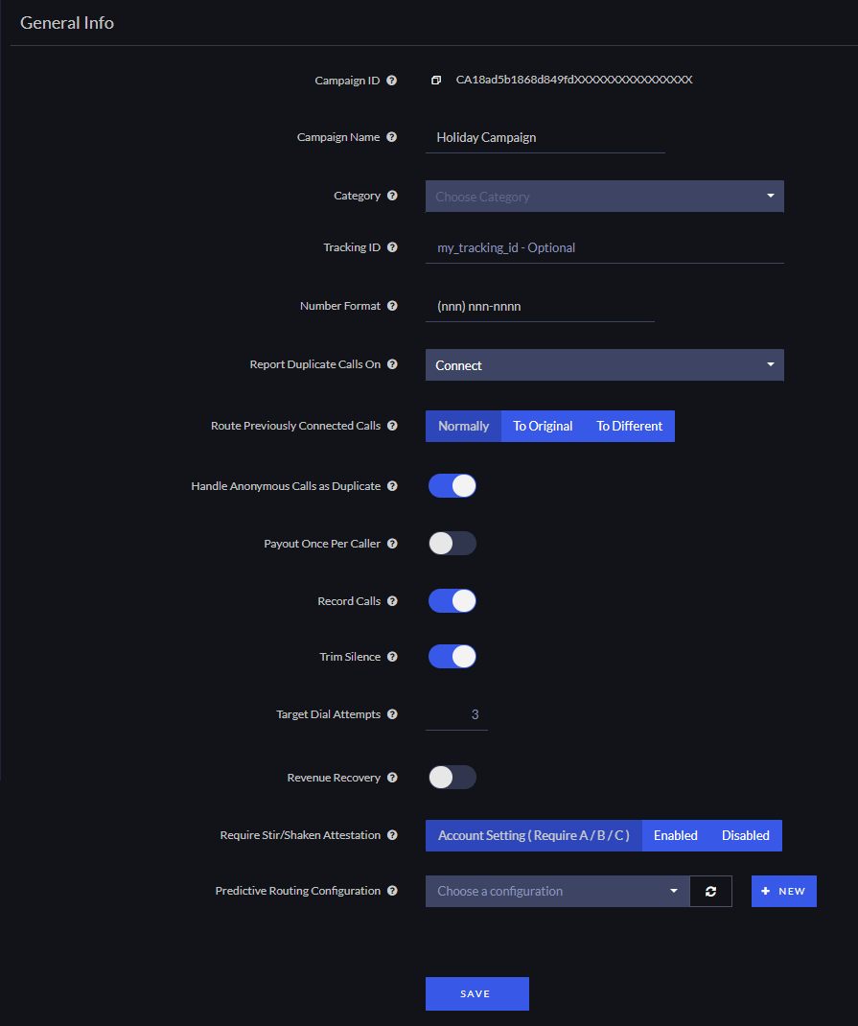Turn off Trim Silence
The image size is (858, 1026).
tap(452, 656)
